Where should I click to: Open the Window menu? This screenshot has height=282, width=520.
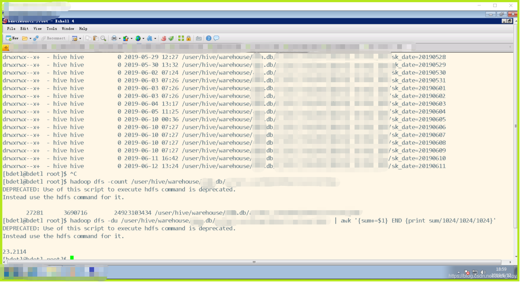(68, 29)
